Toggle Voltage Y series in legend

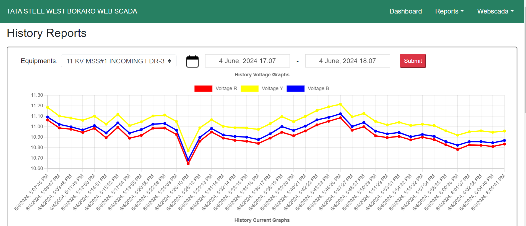point(272,88)
